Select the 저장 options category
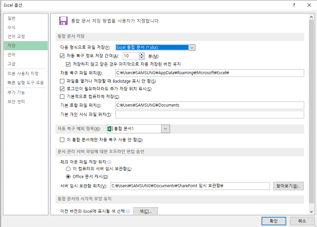Image resolution: width=317 pixels, height=227 pixels. click(x=26, y=46)
